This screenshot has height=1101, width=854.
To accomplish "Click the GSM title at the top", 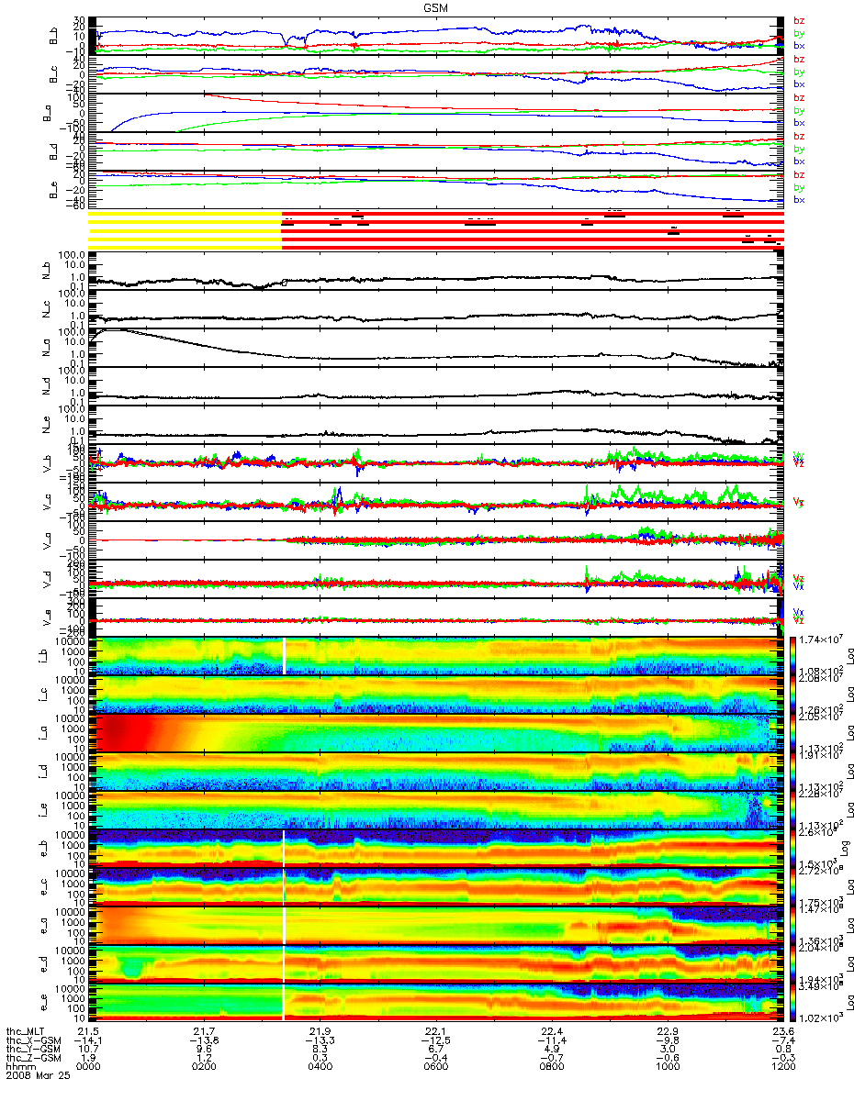I will pos(435,6).
